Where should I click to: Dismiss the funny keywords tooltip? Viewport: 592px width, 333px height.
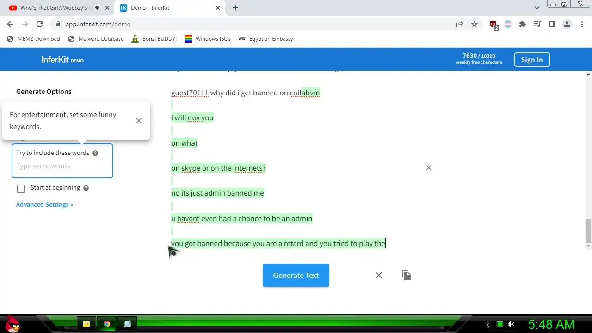139,121
